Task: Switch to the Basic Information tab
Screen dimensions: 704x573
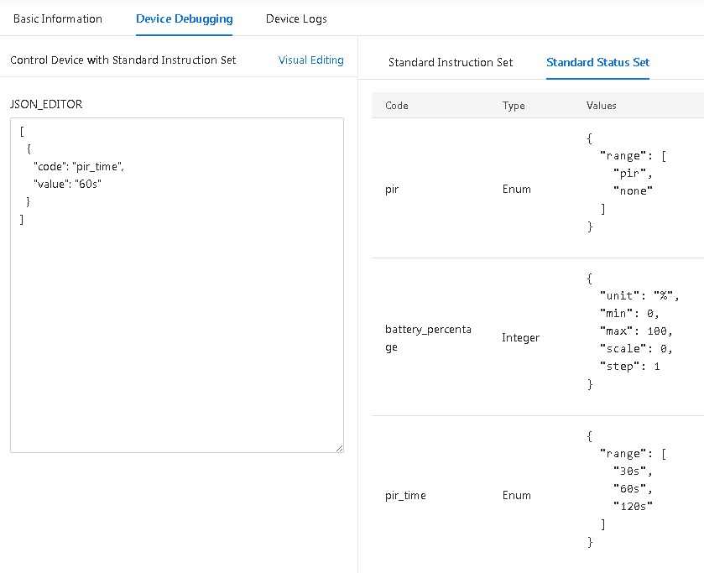Action: [x=57, y=18]
